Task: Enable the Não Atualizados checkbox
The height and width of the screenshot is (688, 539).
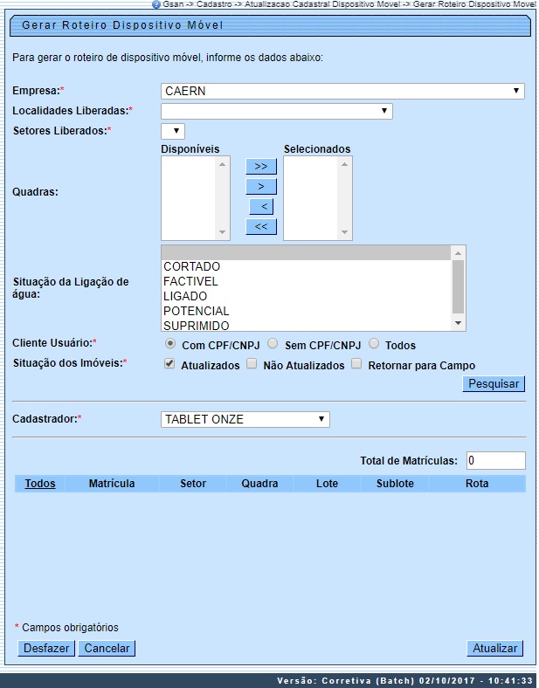Action: [252, 365]
